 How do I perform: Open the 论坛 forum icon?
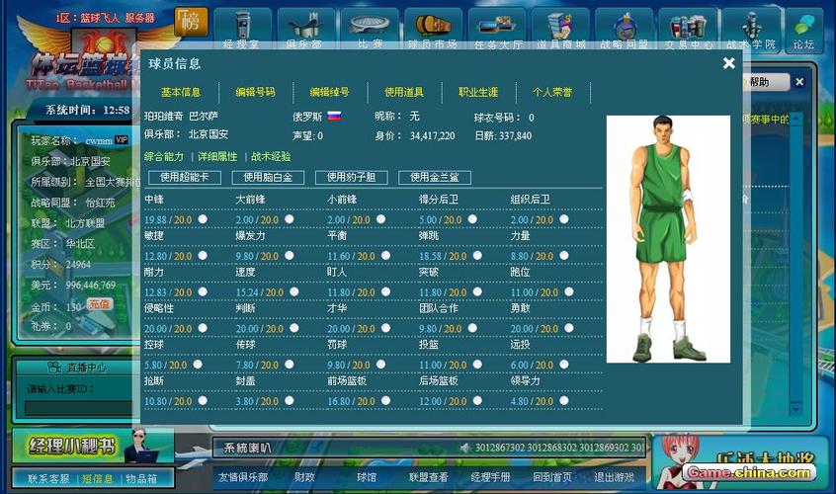tap(802, 27)
